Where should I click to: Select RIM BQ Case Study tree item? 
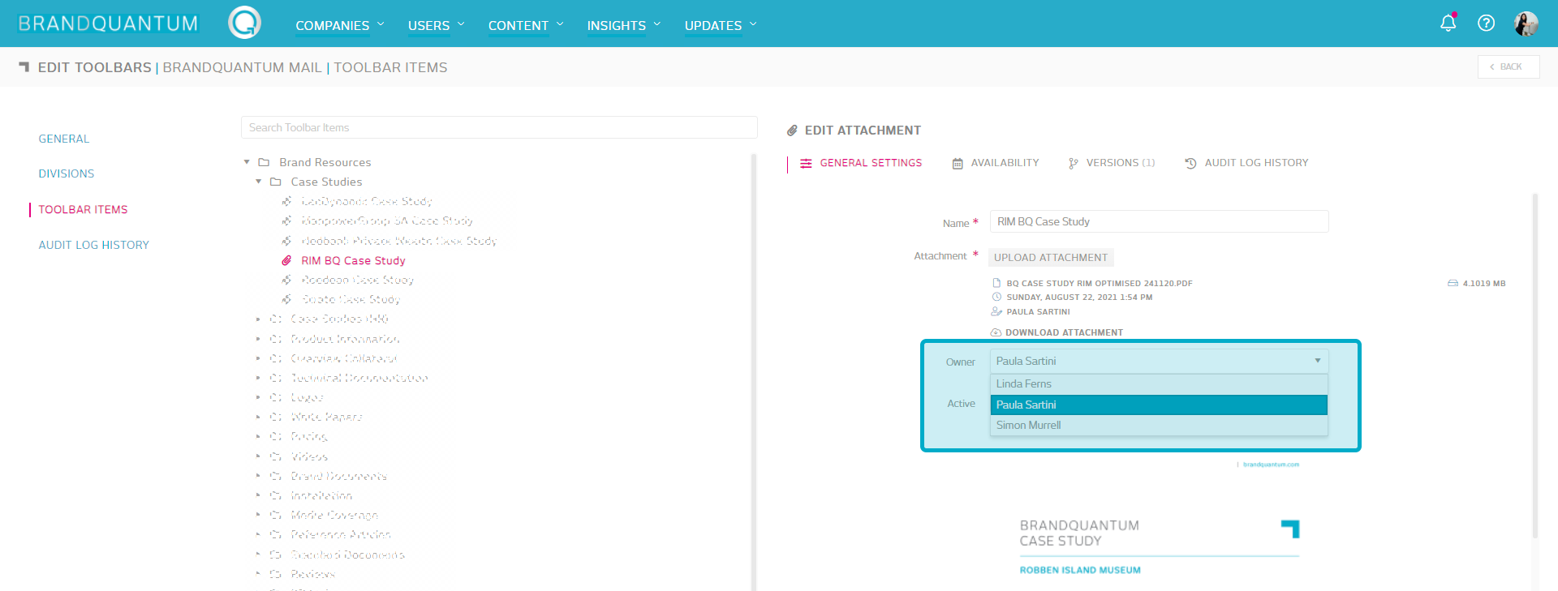pyautogui.click(x=353, y=260)
